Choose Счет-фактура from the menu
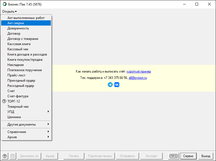The width and height of the screenshot is (216, 161). 18,96
